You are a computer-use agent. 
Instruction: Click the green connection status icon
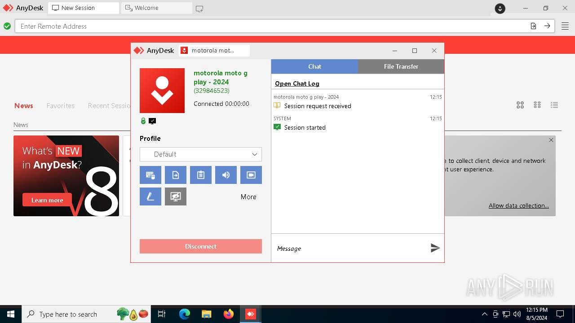pos(7,26)
